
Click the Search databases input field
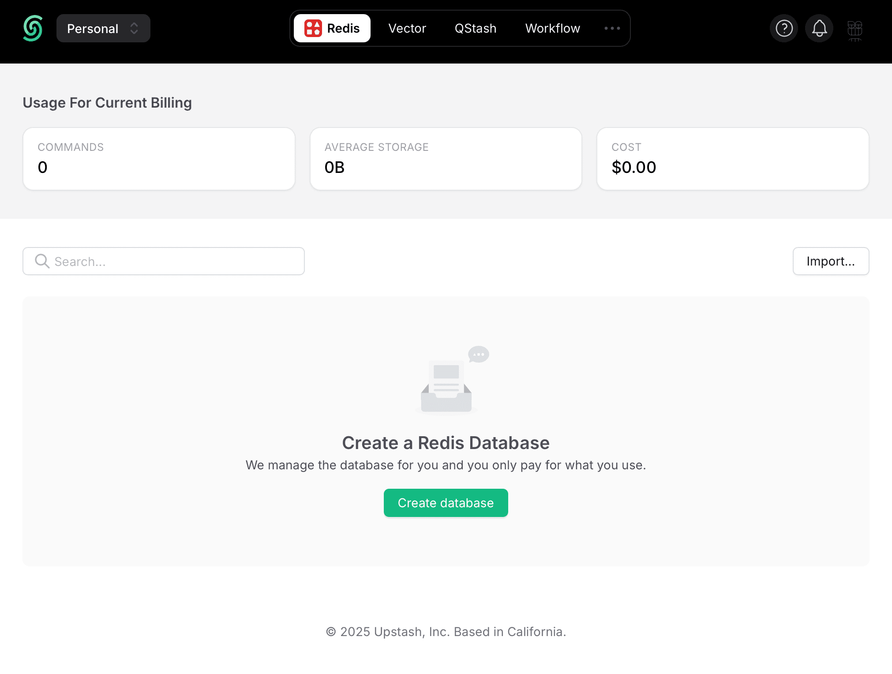(x=164, y=261)
